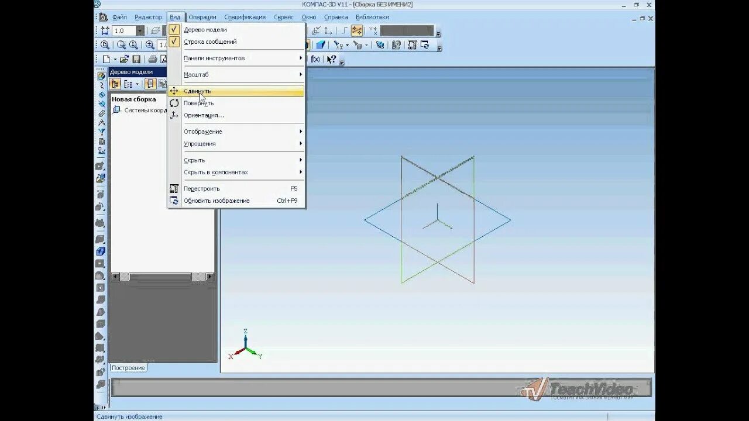Open the Сервис menu
This screenshot has height=421, width=749.
click(284, 17)
